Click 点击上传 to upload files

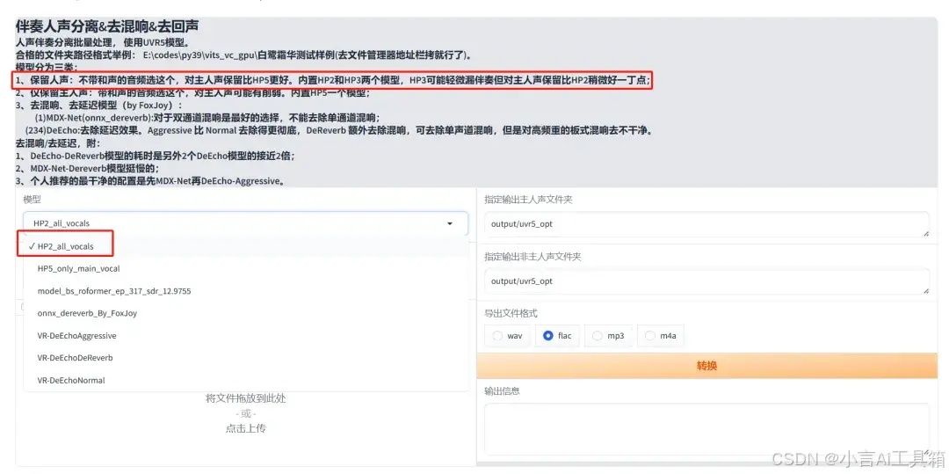click(x=246, y=428)
